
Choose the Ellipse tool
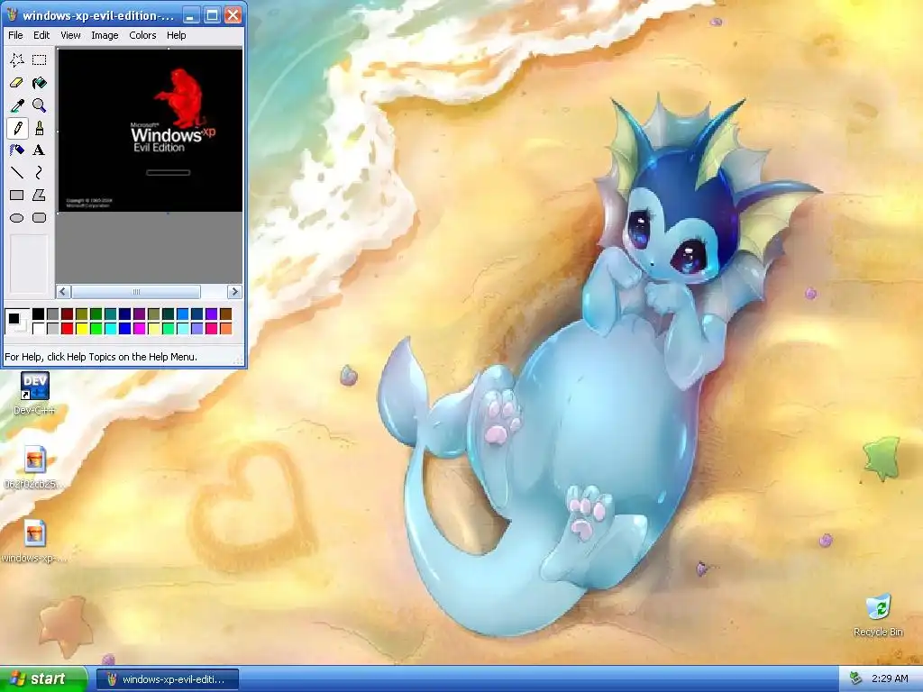17,218
